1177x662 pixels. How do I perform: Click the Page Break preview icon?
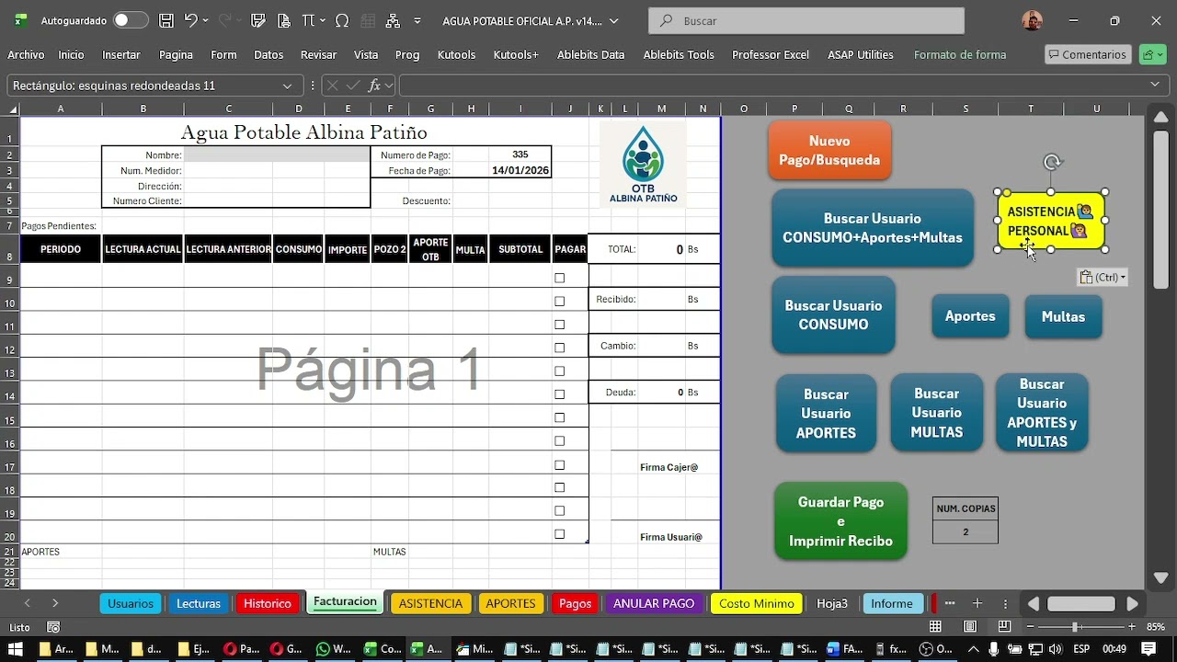point(1004,627)
